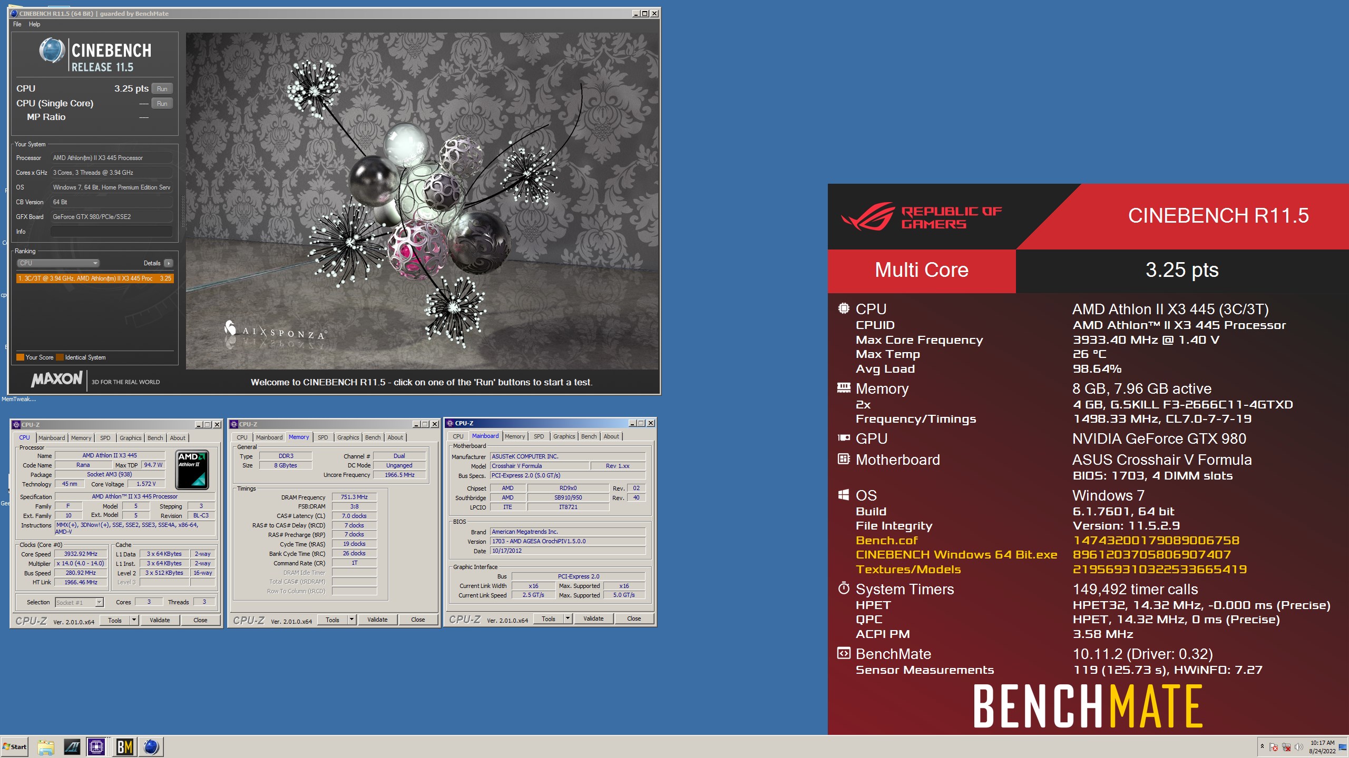Open the File menu in Cinebench
This screenshot has height=758, width=1349.
click(x=17, y=24)
